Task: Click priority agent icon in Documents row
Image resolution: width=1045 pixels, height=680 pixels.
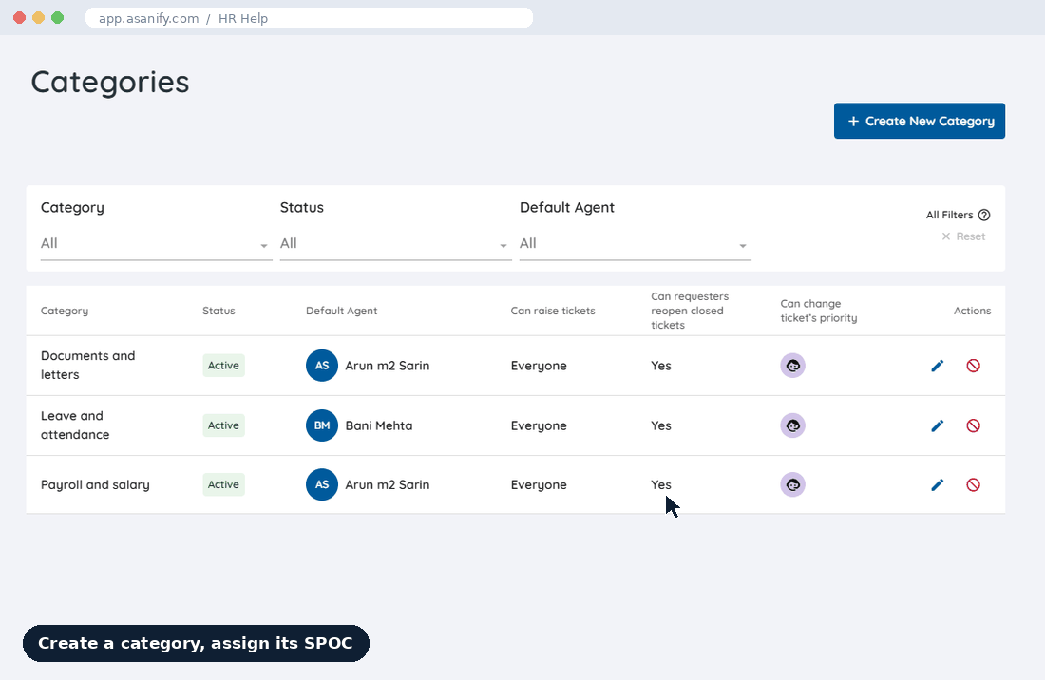Action: (793, 366)
